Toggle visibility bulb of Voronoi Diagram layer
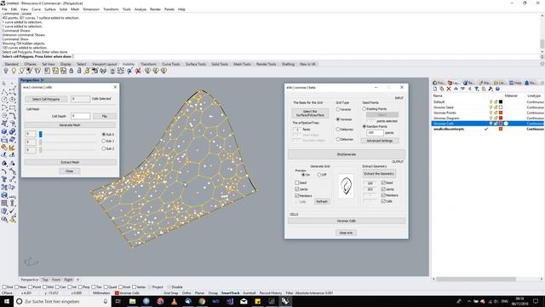The width and height of the screenshot is (545, 307). [x=490, y=119]
